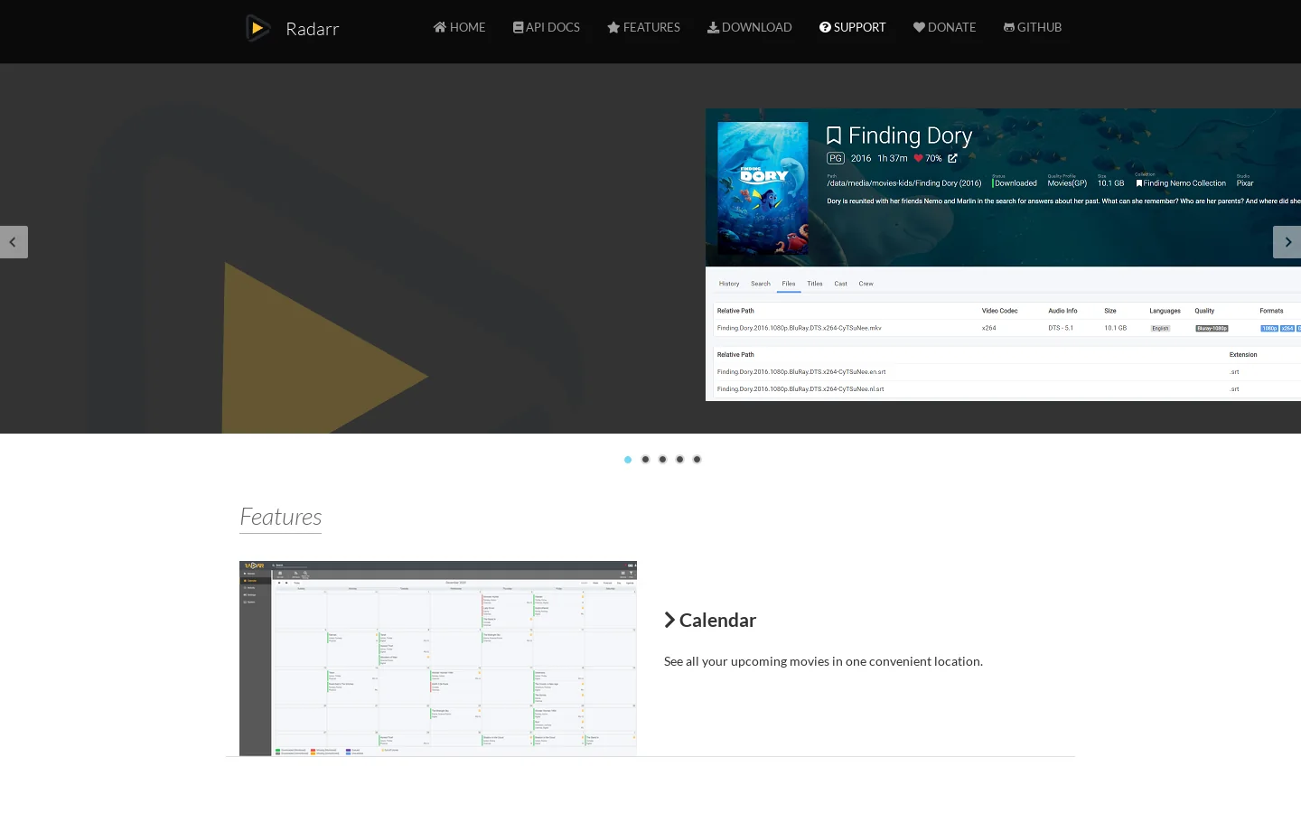Select the fourth carousel dot indicator
The width and height of the screenshot is (1301, 813).
pyautogui.click(x=679, y=460)
